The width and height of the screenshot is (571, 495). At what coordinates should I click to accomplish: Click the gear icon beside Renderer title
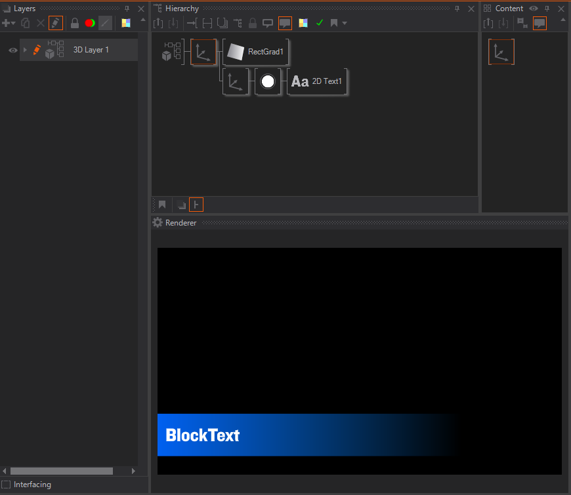(158, 222)
